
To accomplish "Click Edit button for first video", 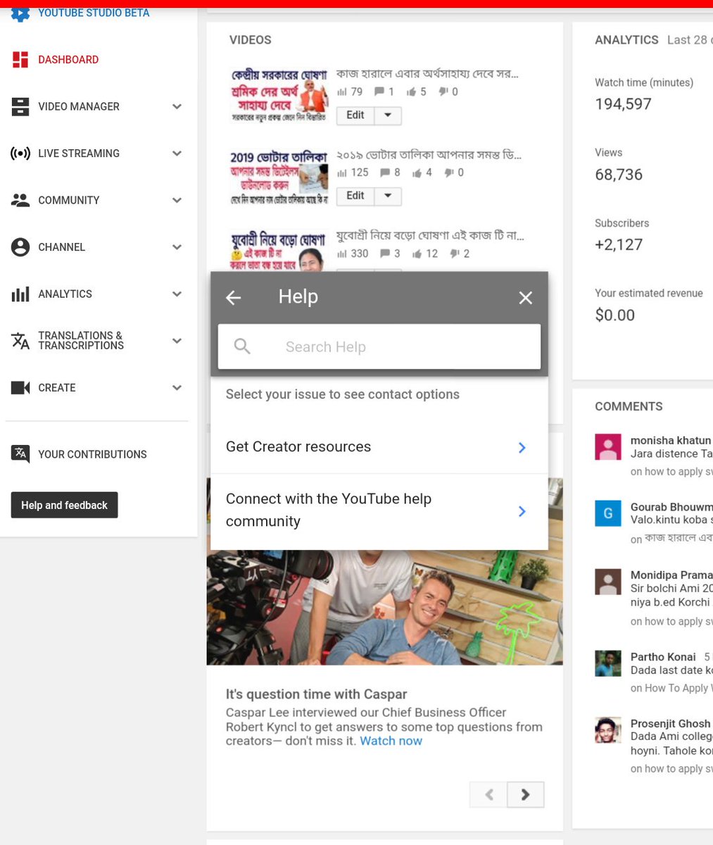I will click(355, 115).
